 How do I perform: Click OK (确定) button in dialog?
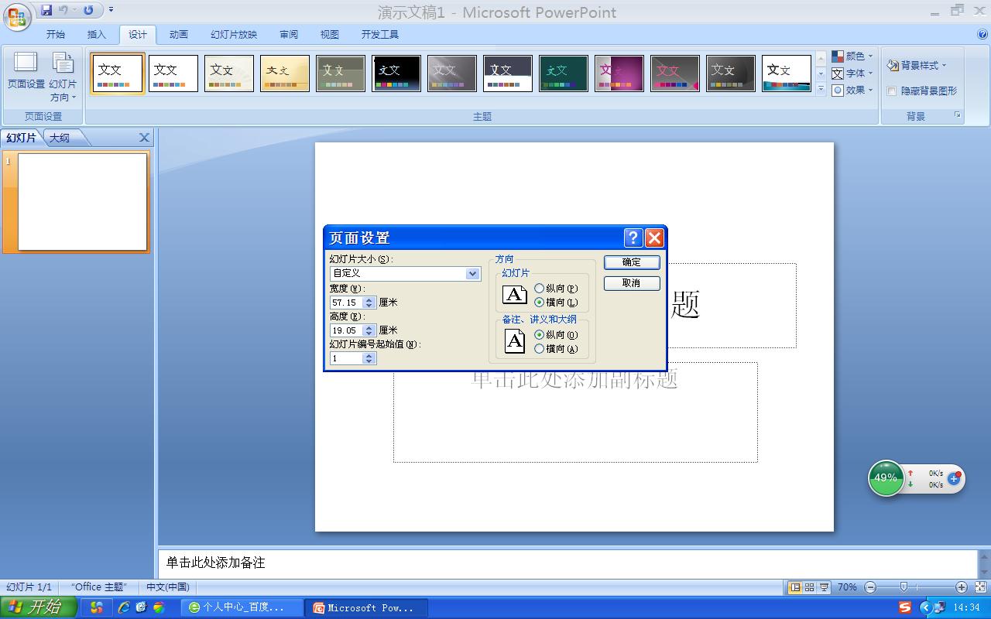pos(632,262)
